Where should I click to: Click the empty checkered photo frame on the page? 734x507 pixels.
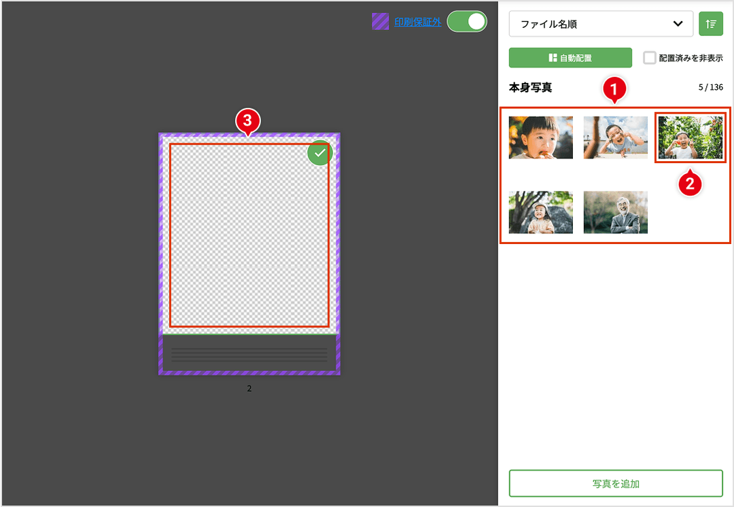pos(249,235)
